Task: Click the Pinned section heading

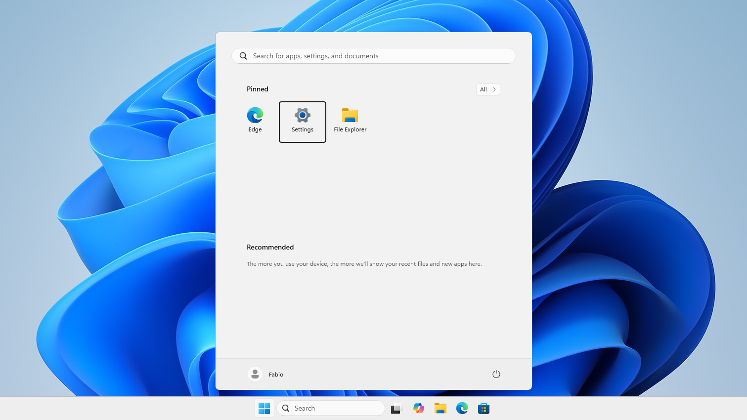Action: pyautogui.click(x=258, y=89)
